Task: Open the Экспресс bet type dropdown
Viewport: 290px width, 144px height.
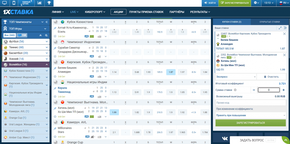Action: (236, 77)
